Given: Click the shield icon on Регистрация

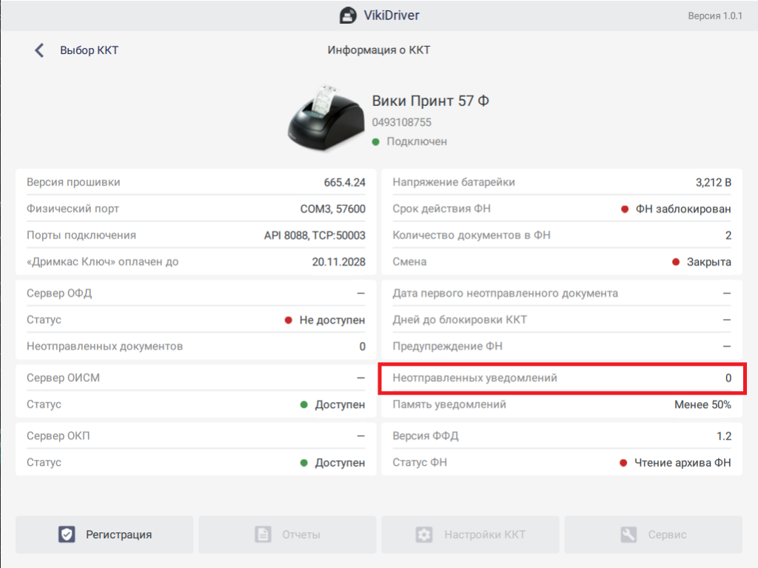Looking at the screenshot, I should (67, 535).
